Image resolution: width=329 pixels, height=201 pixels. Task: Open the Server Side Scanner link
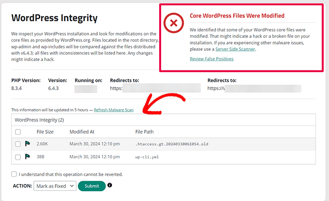[x=236, y=49]
